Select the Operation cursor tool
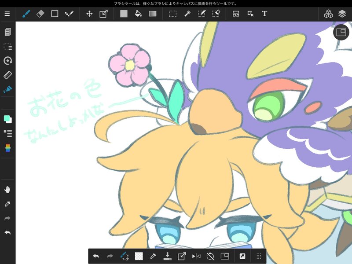The image size is (352, 264). coord(250,14)
